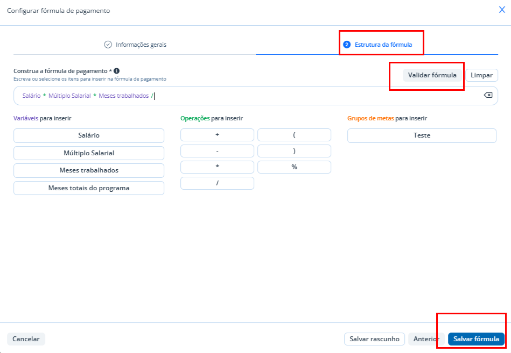
Task: Click the Cancelar button
Action: 26,339
